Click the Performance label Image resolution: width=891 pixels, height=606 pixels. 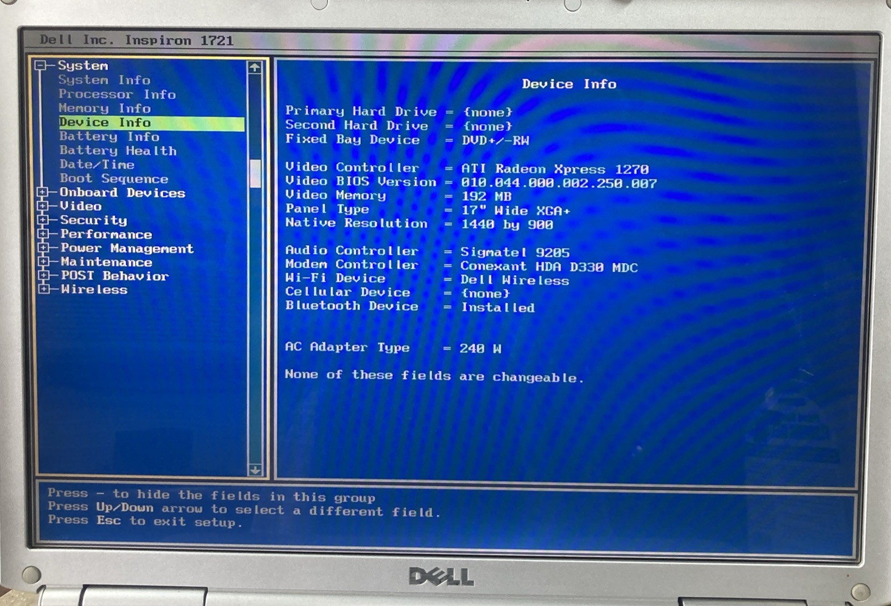coord(106,234)
